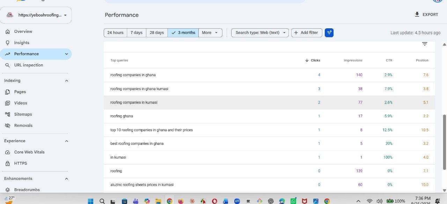Open Microsoft Teams taskbar icon

coord(135,201)
